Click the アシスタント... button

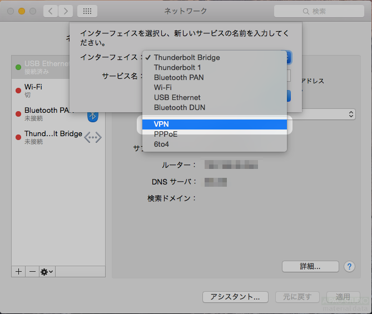point(235,297)
